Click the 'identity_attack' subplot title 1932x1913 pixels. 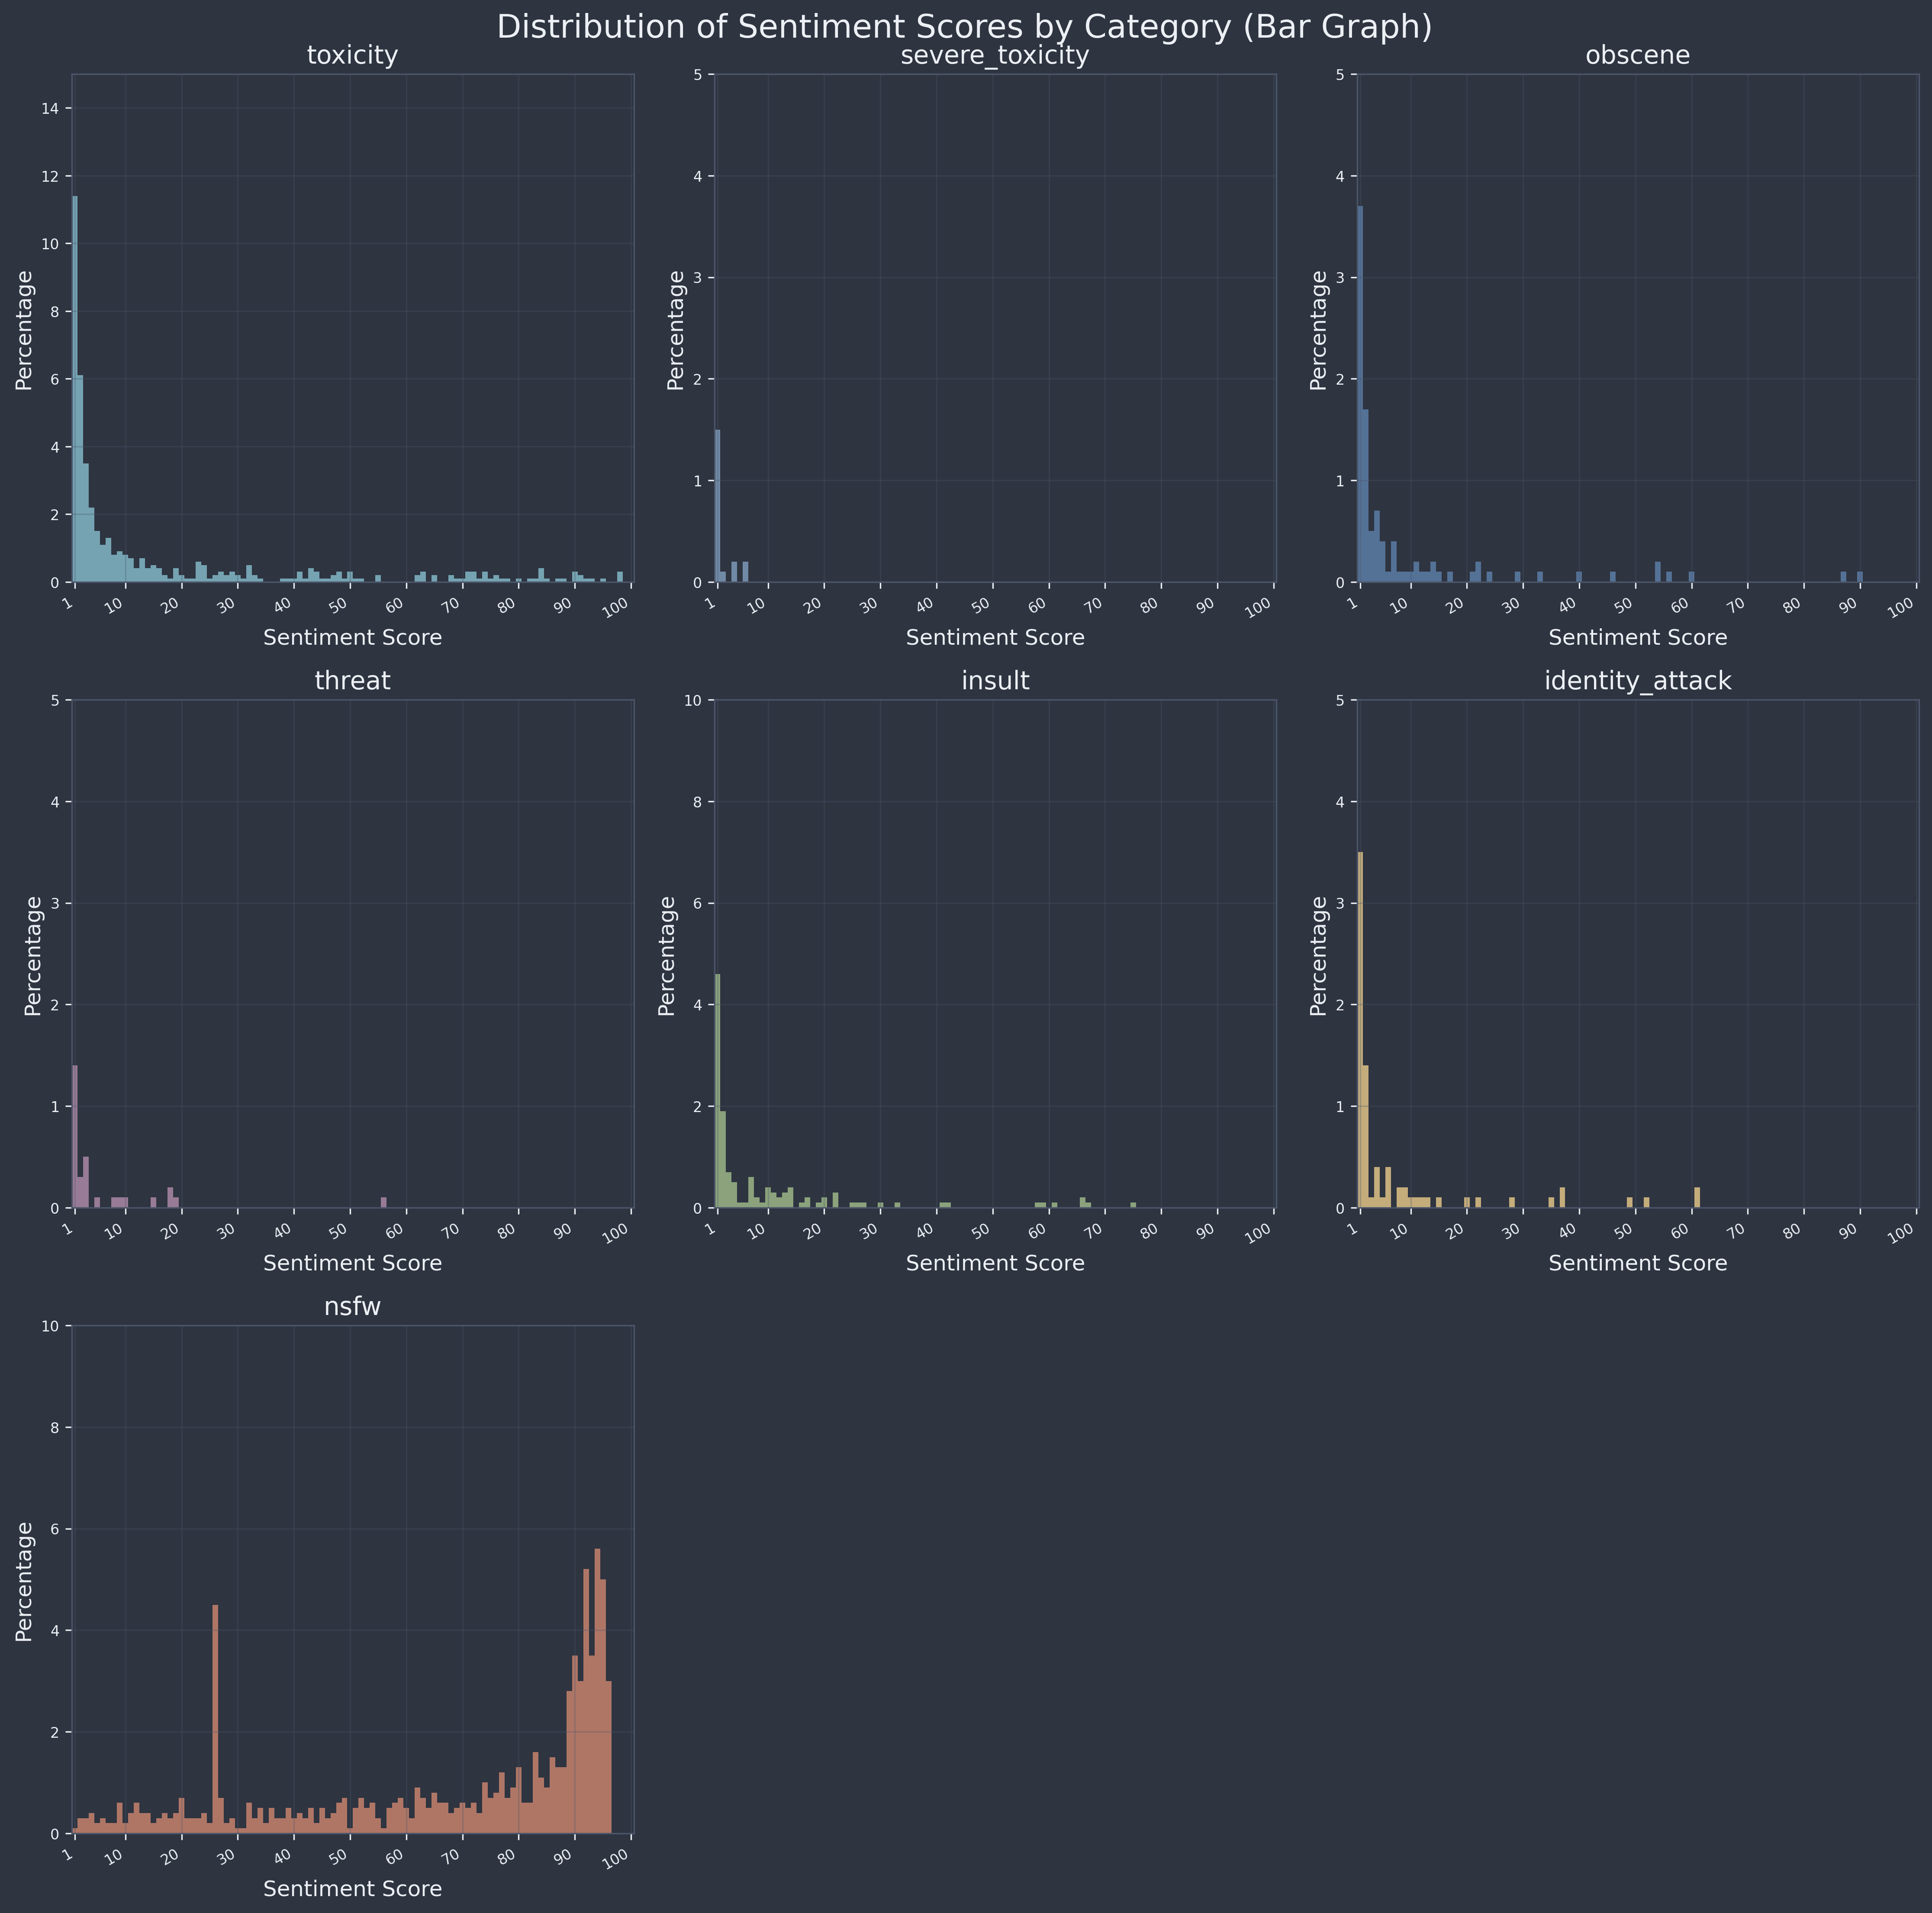pos(1638,681)
